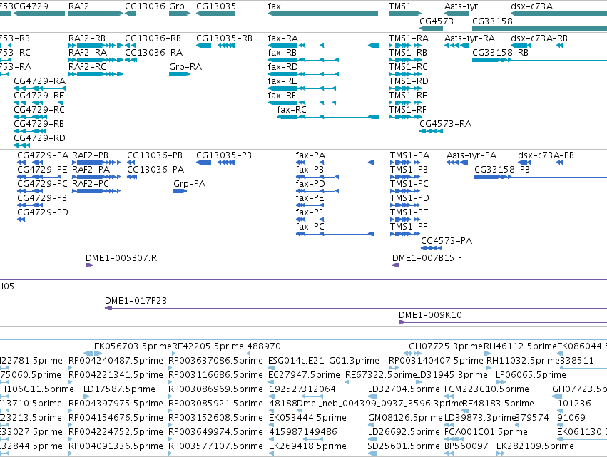This screenshot has width=607, height=457.
Task: Click EST LD26692.5prime
Action: 372,439
